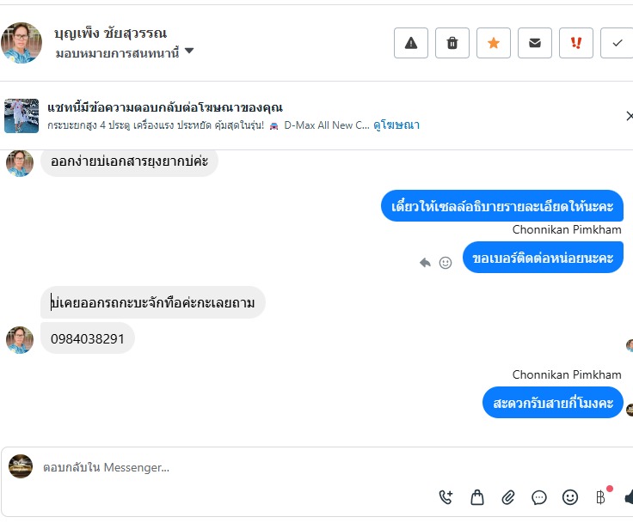Mark conversation as unread with envelope icon

pyautogui.click(x=534, y=43)
